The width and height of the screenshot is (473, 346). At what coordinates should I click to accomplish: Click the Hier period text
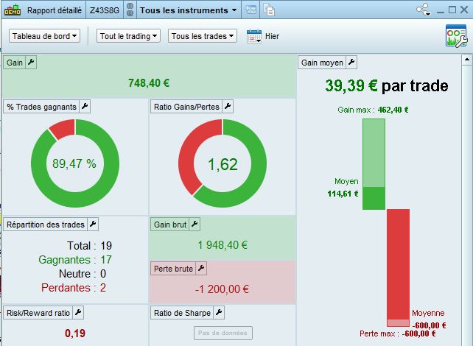tap(272, 36)
